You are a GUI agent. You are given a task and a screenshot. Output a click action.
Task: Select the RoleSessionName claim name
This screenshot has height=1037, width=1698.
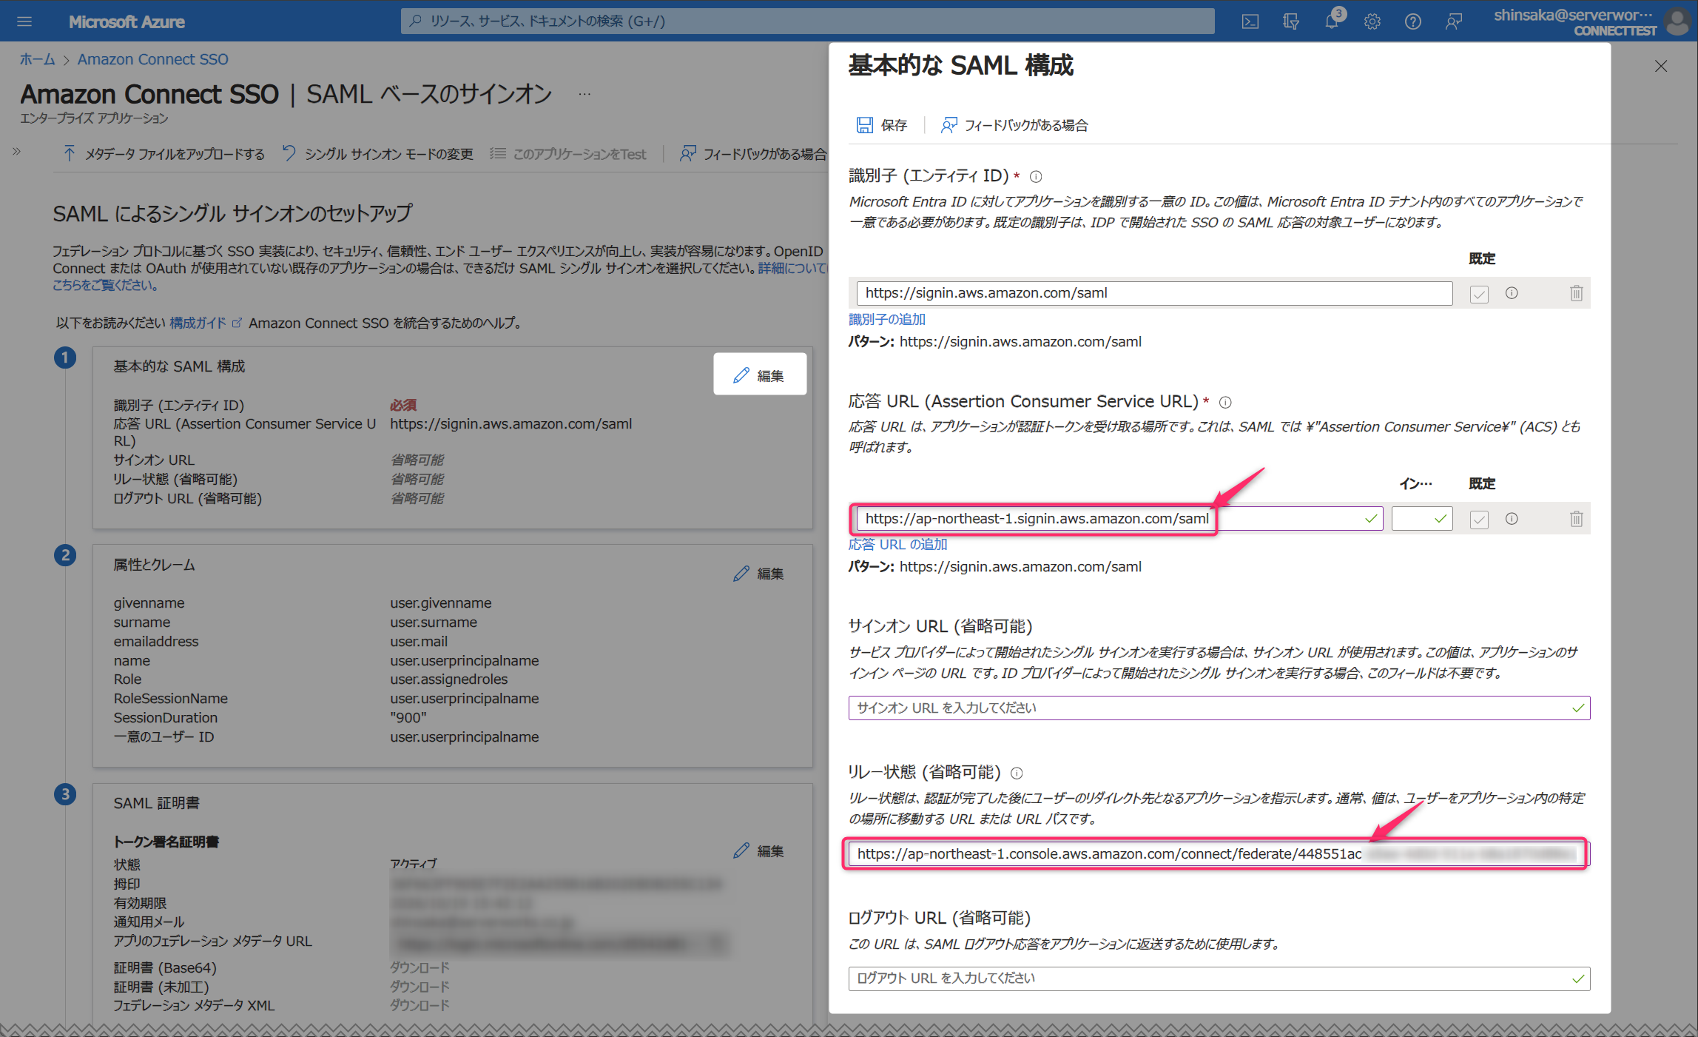171,699
